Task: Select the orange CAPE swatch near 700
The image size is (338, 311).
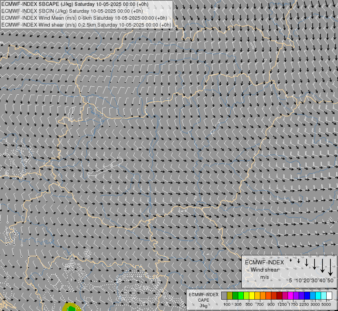Action: point(263,295)
